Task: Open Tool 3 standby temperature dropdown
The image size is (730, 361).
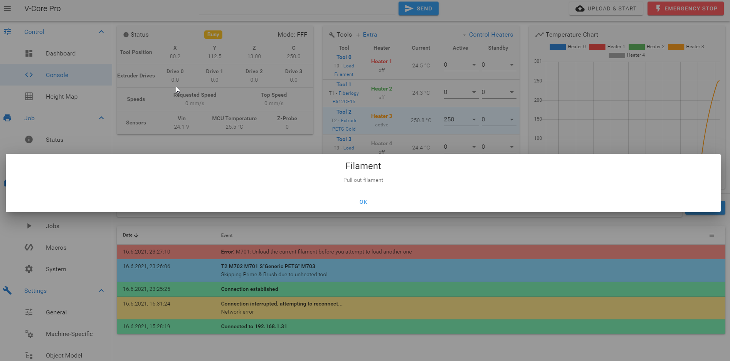Action: click(512, 147)
